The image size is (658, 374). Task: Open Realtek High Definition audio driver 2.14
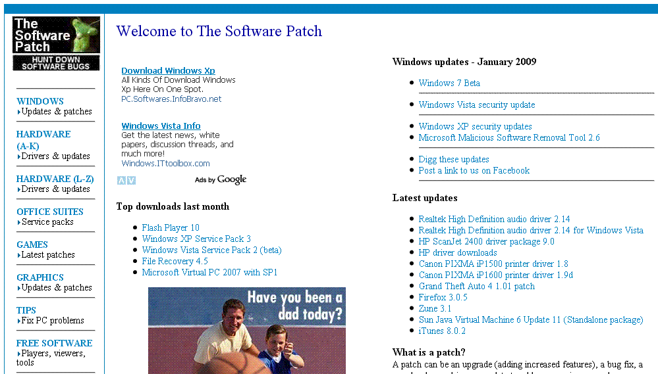[494, 220]
